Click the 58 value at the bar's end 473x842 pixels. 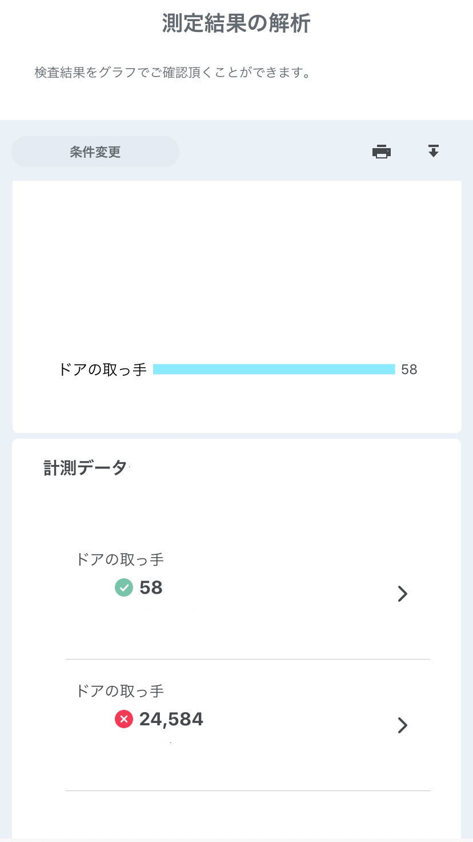[409, 370]
